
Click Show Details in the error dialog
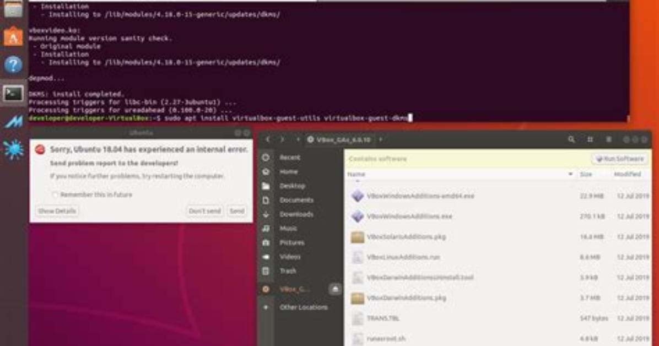[x=57, y=211]
